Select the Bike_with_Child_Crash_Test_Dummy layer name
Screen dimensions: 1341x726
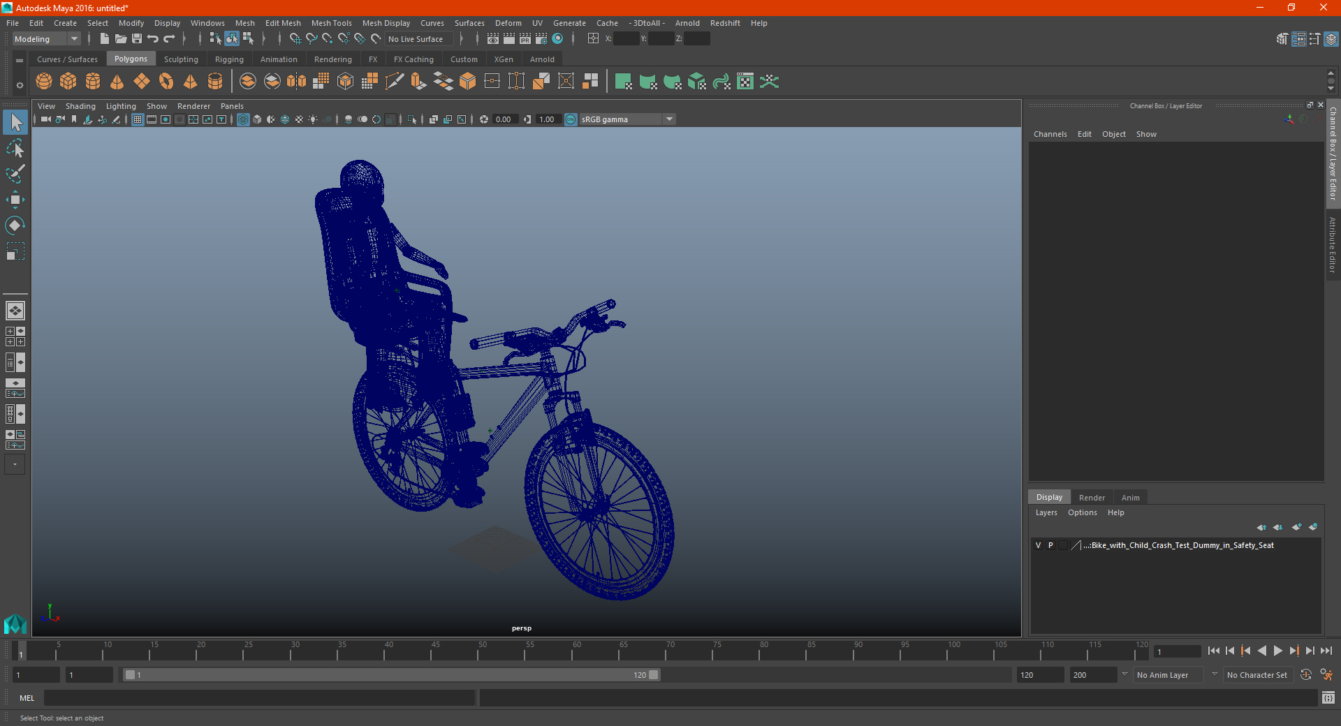click(x=1179, y=545)
